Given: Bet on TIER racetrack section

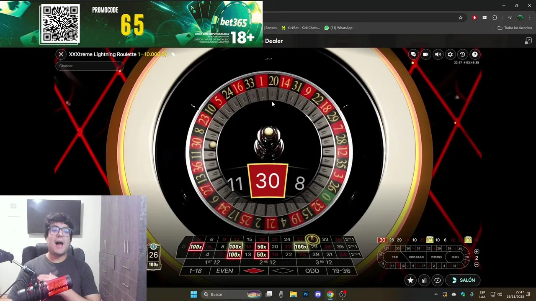Looking at the screenshot, I should [395, 257].
